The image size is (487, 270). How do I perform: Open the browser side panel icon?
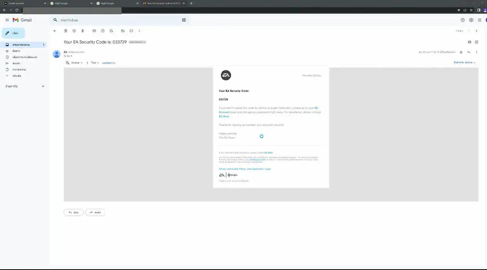click(479, 10)
